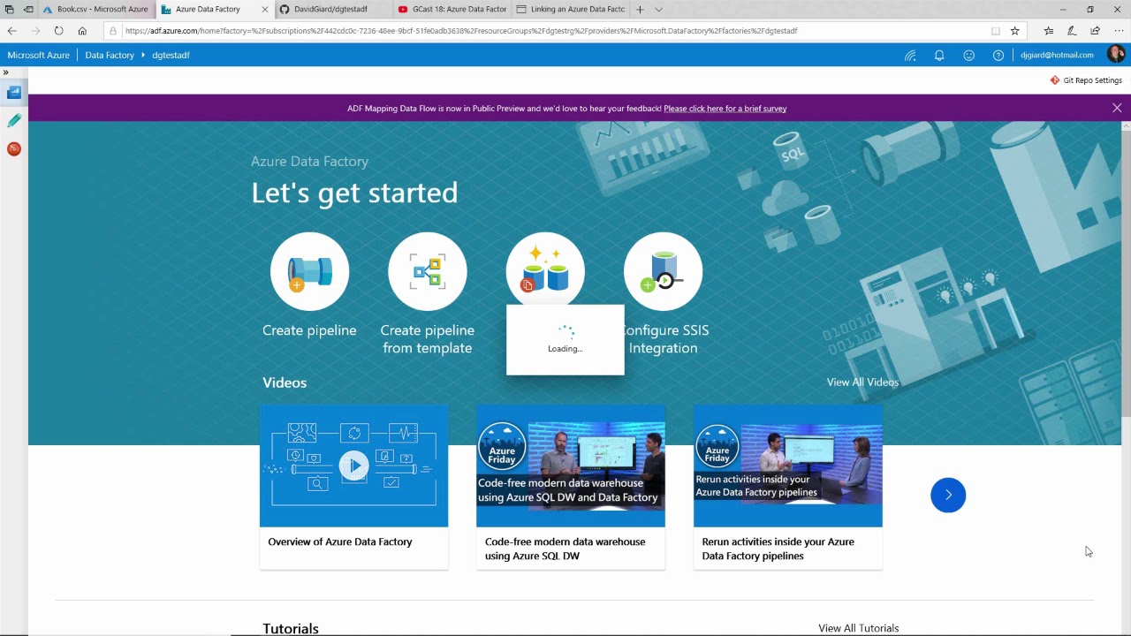The height and width of the screenshot is (636, 1131).
Task: Open the Author pencil icon in sidebar
Action: (14, 121)
